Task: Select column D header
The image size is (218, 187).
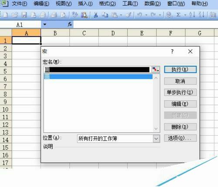Action: [113, 33]
